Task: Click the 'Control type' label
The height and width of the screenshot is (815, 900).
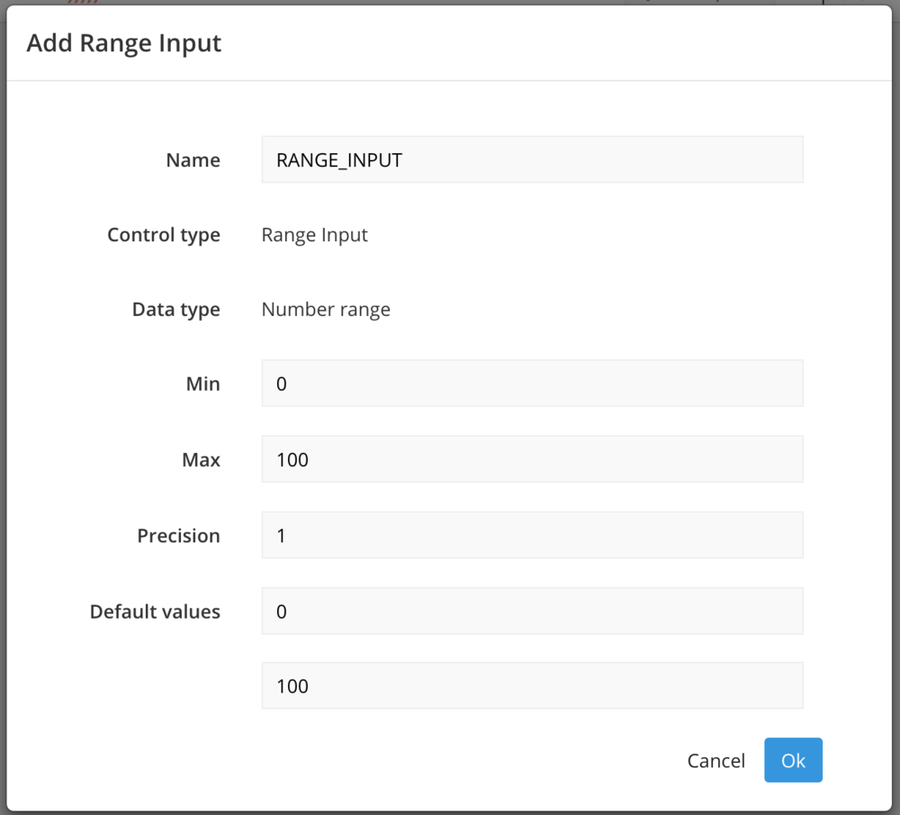Action: click(164, 235)
